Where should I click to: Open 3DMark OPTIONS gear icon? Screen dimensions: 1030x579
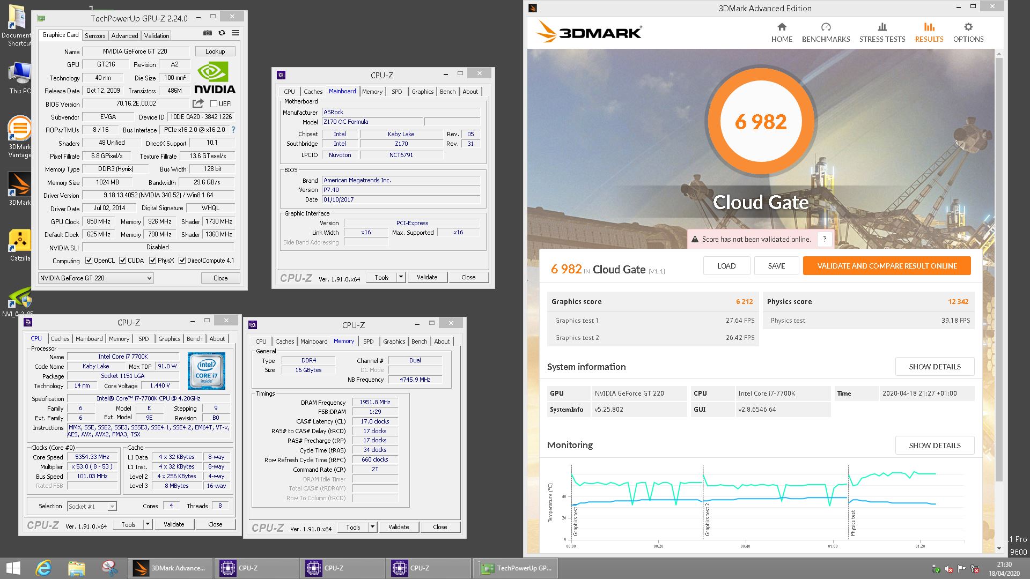pyautogui.click(x=968, y=27)
